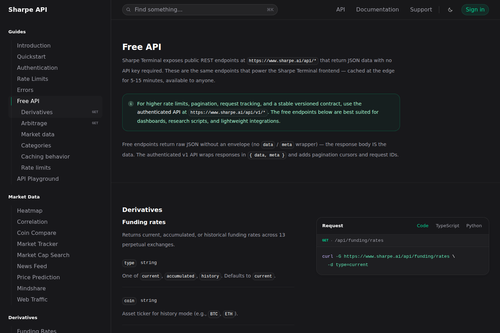Click the "-d type=current" line in the code block
This screenshot has height=333, width=500.
[x=348, y=265]
